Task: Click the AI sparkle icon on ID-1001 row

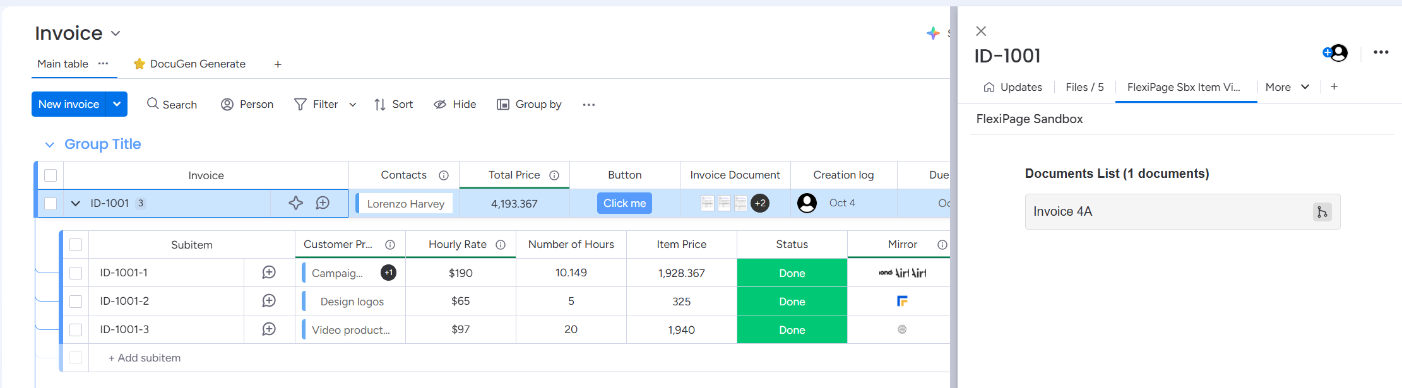Action: [295, 203]
